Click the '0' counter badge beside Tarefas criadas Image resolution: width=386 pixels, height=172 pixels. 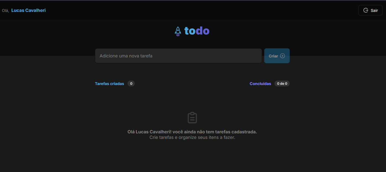(x=131, y=83)
